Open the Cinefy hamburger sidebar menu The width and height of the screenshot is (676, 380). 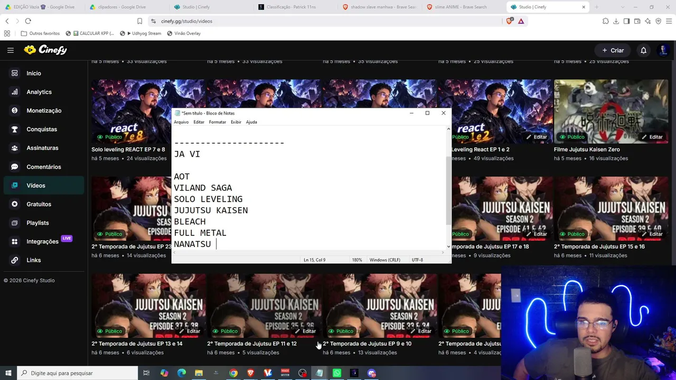(x=11, y=50)
